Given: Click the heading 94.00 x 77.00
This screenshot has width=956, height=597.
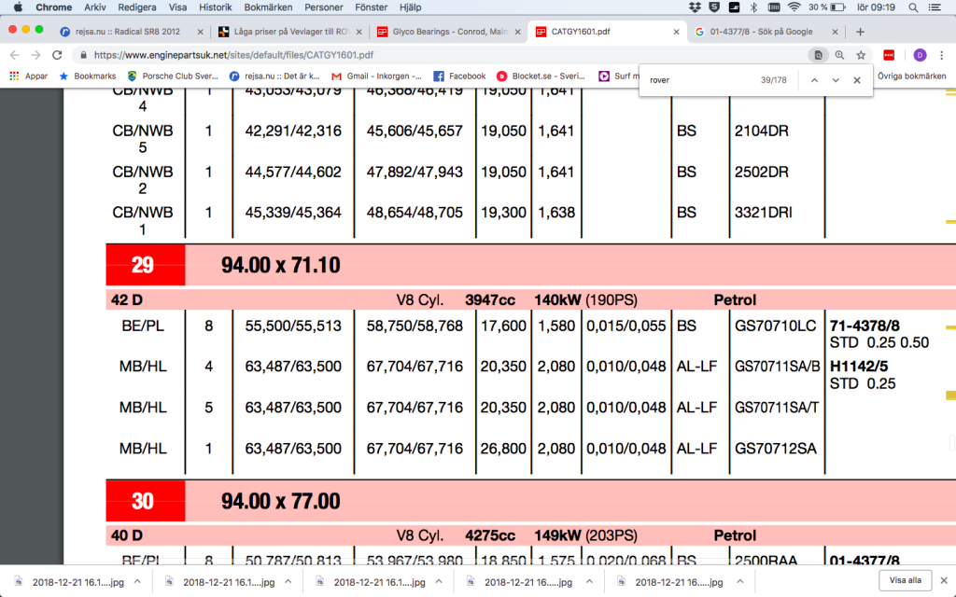Looking at the screenshot, I should tap(280, 501).
